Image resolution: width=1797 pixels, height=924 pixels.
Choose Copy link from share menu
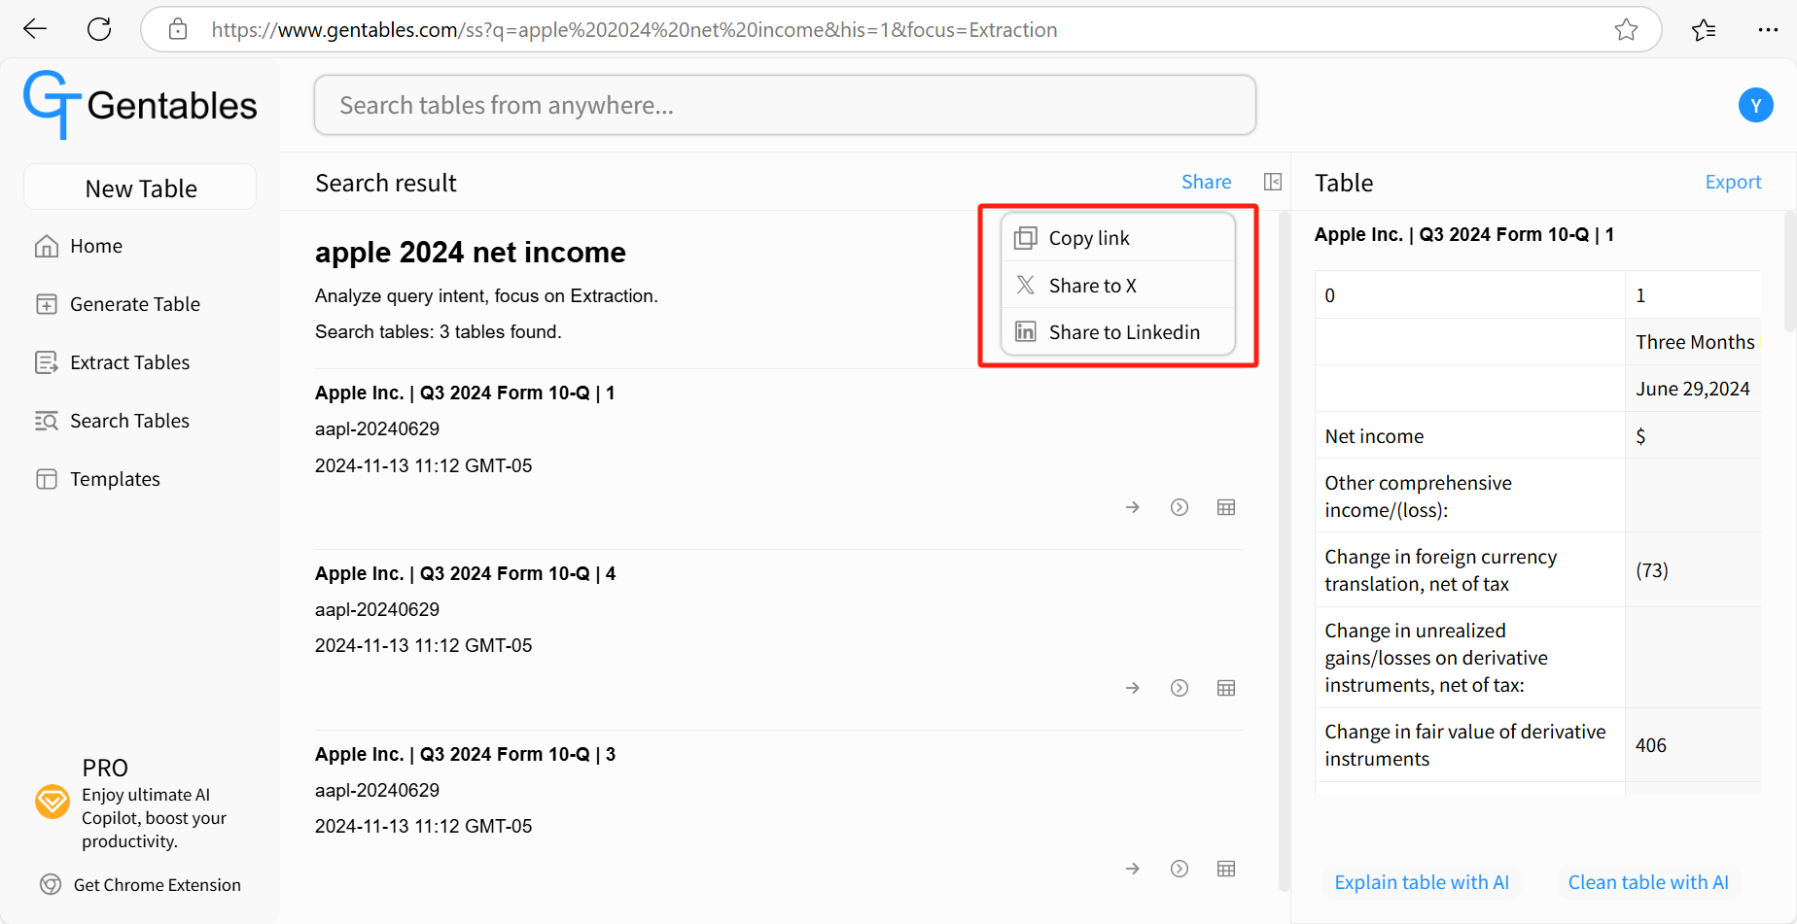point(1118,238)
